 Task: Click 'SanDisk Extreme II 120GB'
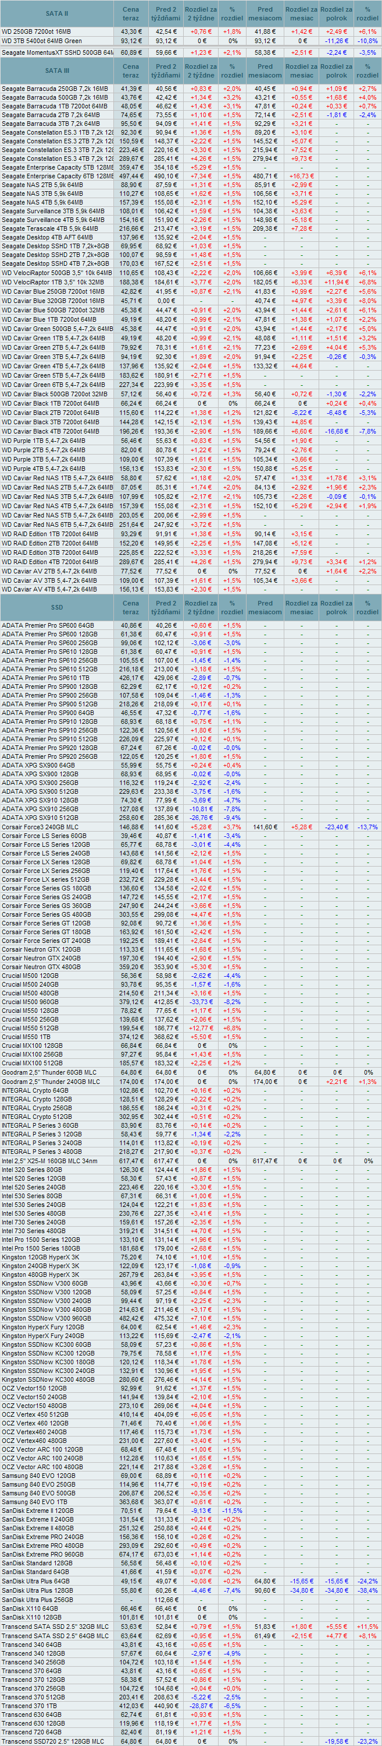pyautogui.click(x=38, y=1511)
